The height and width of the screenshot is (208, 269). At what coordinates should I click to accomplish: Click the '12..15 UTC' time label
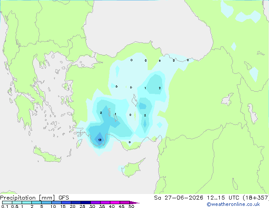coord(223,198)
